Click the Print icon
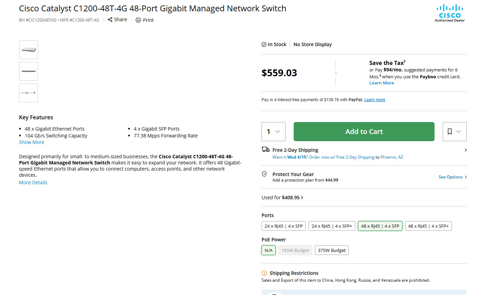The height and width of the screenshot is (295, 480). (138, 20)
